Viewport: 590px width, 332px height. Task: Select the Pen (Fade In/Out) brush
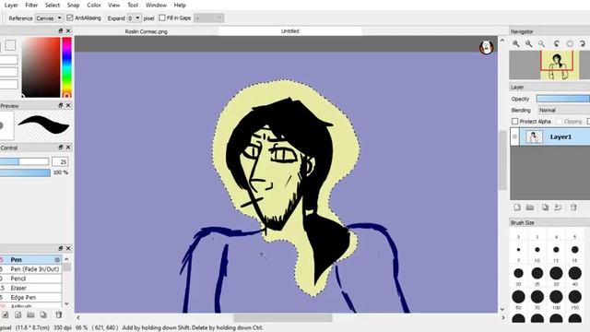[30, 269]
